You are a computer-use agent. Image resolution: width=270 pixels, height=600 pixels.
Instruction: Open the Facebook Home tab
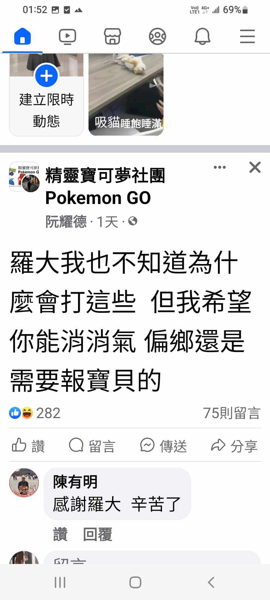click(22, 37)
